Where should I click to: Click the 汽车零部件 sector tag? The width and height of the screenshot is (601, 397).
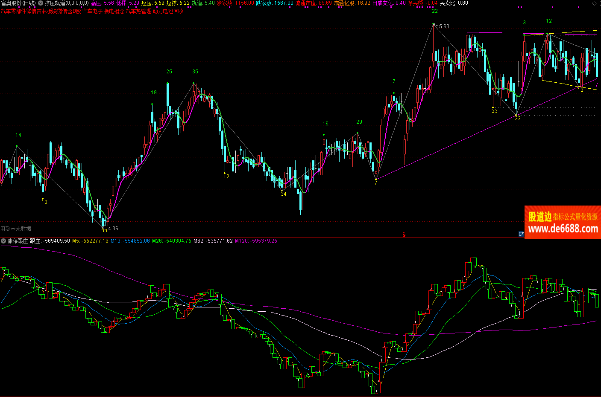[x=13, y=11]
